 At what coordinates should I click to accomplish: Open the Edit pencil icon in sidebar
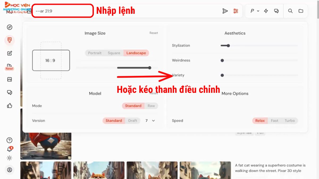pos(10,53)
